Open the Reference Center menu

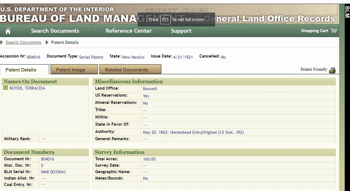tap(128, 31)
